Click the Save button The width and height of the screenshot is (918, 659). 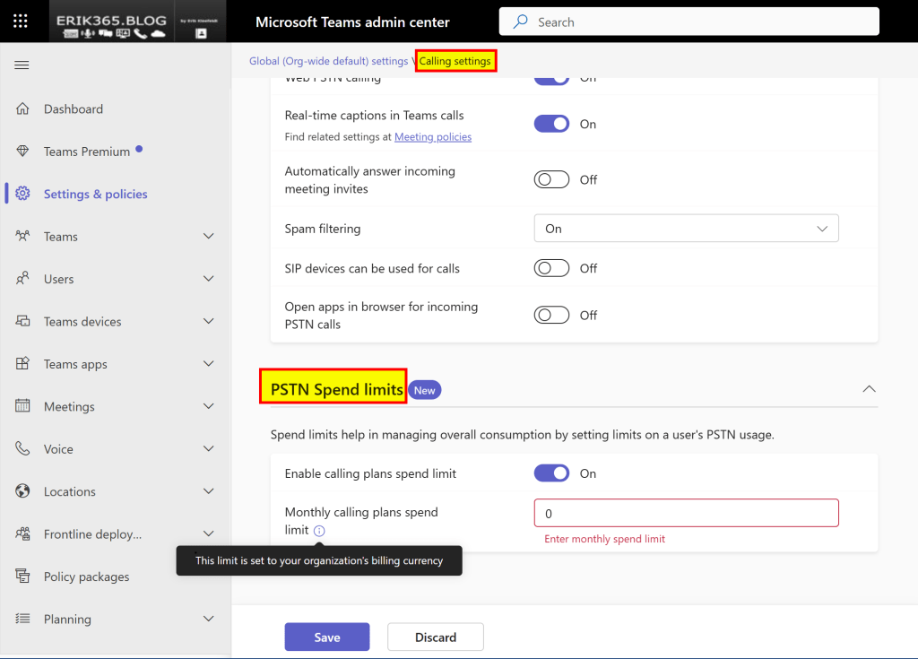tap(327, 637)
